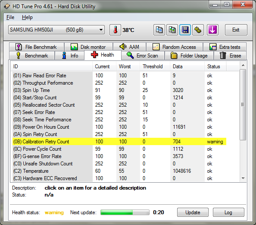The image size is (256, 225).
Task: Open the Help menu
Action: (27, 17)
